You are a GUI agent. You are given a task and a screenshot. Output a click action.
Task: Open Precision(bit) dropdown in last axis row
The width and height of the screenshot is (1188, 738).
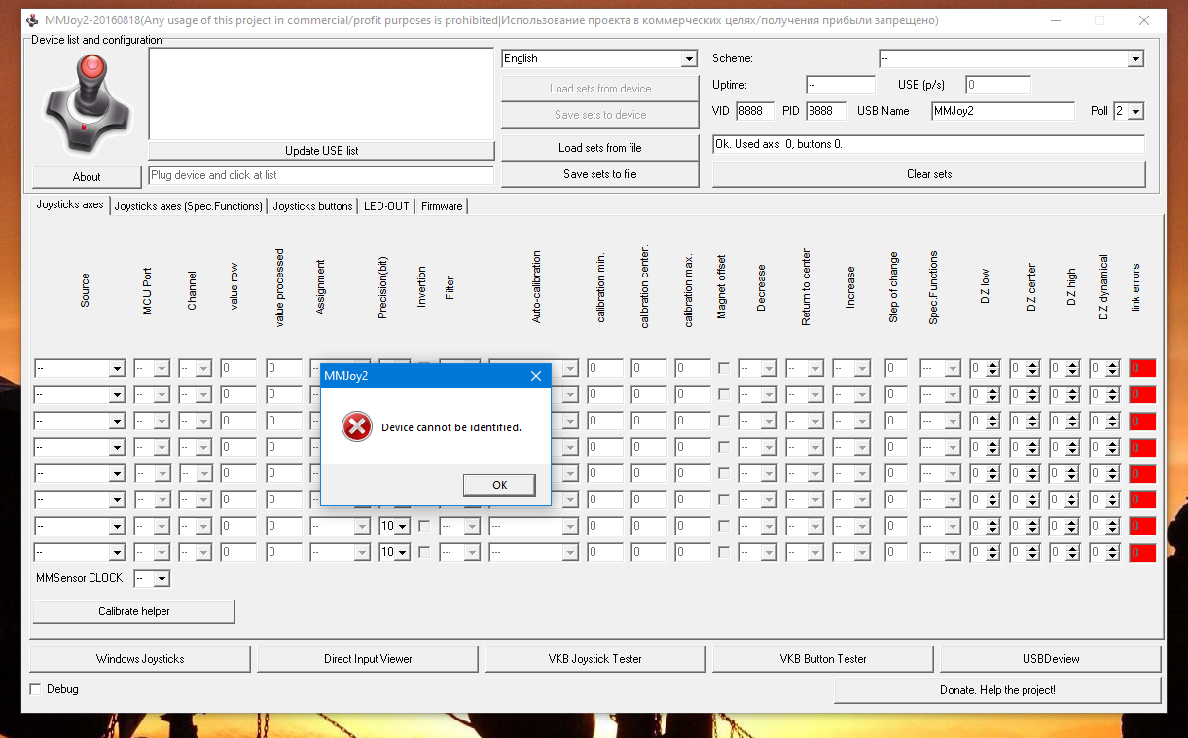[394, 552]
